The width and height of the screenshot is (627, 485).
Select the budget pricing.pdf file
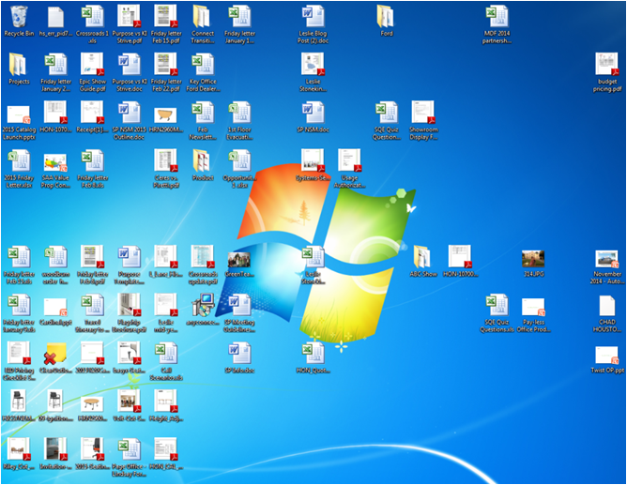pos(607,66)
